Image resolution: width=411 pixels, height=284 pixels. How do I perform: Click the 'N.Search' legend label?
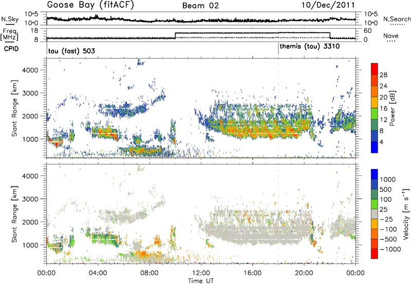[397, 19]
